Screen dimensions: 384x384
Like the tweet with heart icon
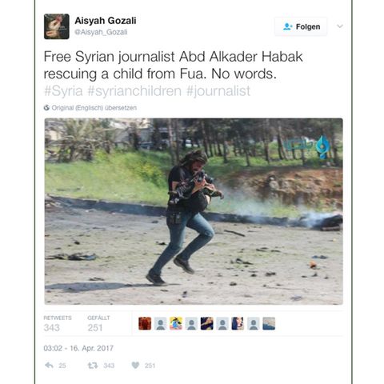pyautogui.click(x=135, y=365)
